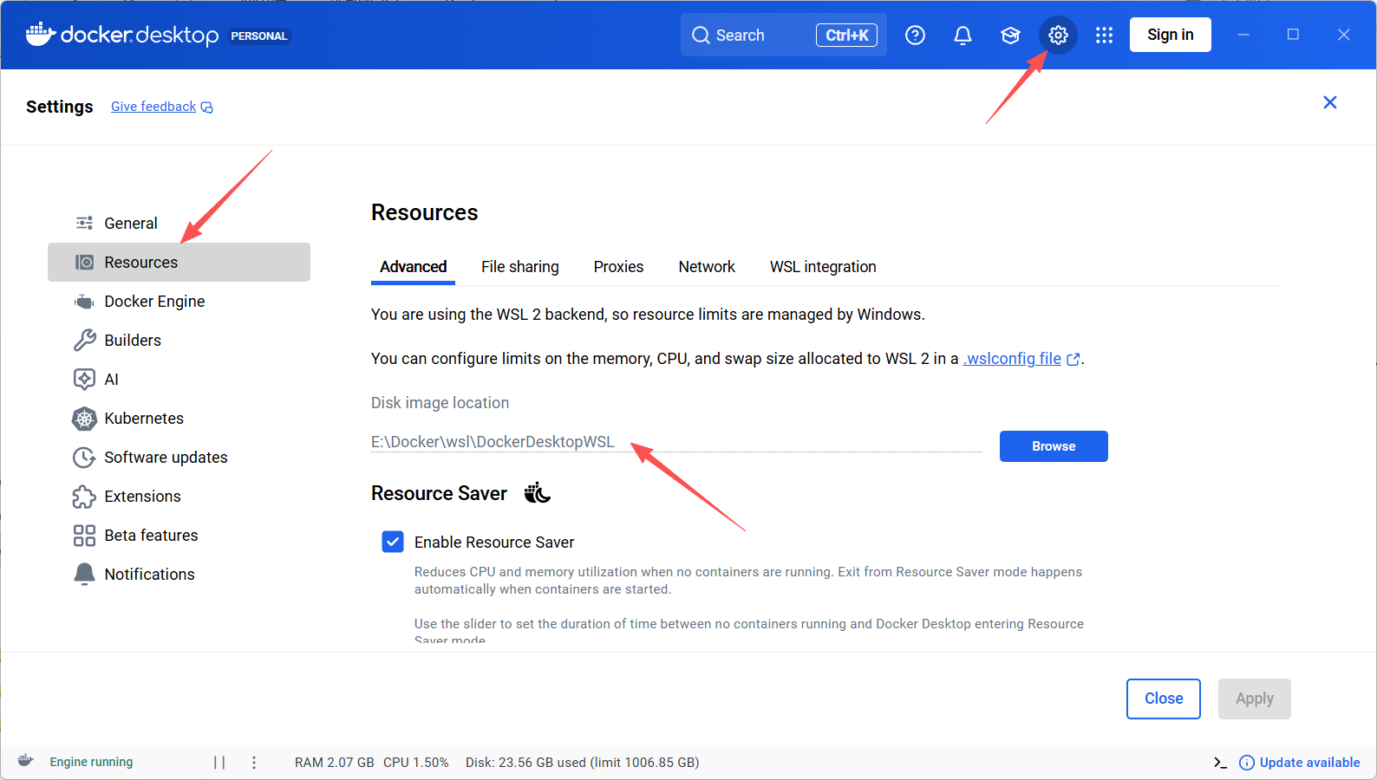This screenshot has height=780, width=1377.
Task: Click the Settings gear icon in the header
Action: point(1058,36)
